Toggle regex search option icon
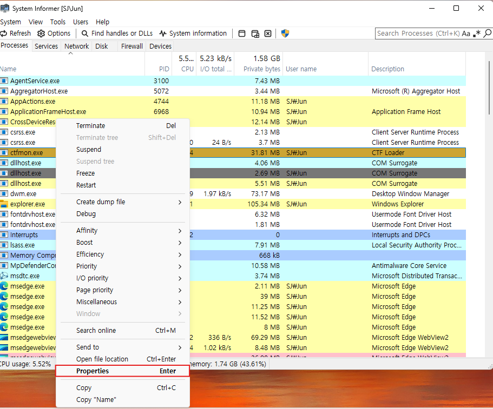The height and width of the screenshot is (409, 493). point(477,33)
